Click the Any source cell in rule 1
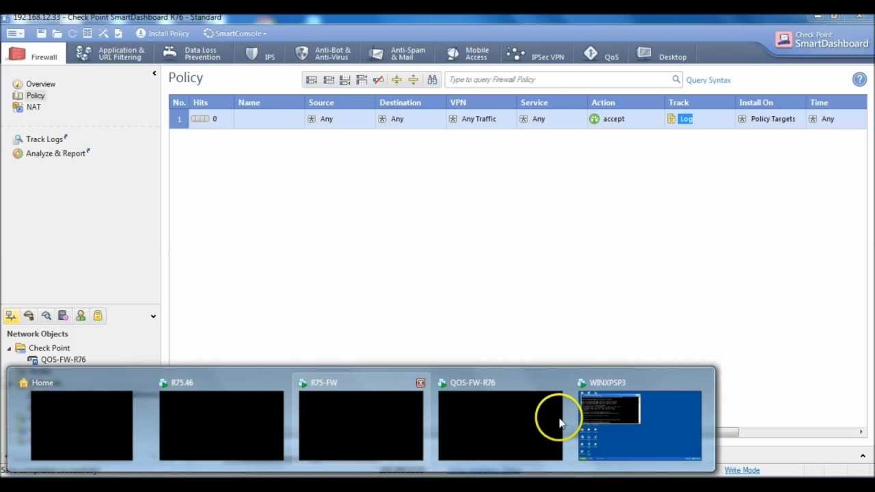 click(x=339, y=119)
